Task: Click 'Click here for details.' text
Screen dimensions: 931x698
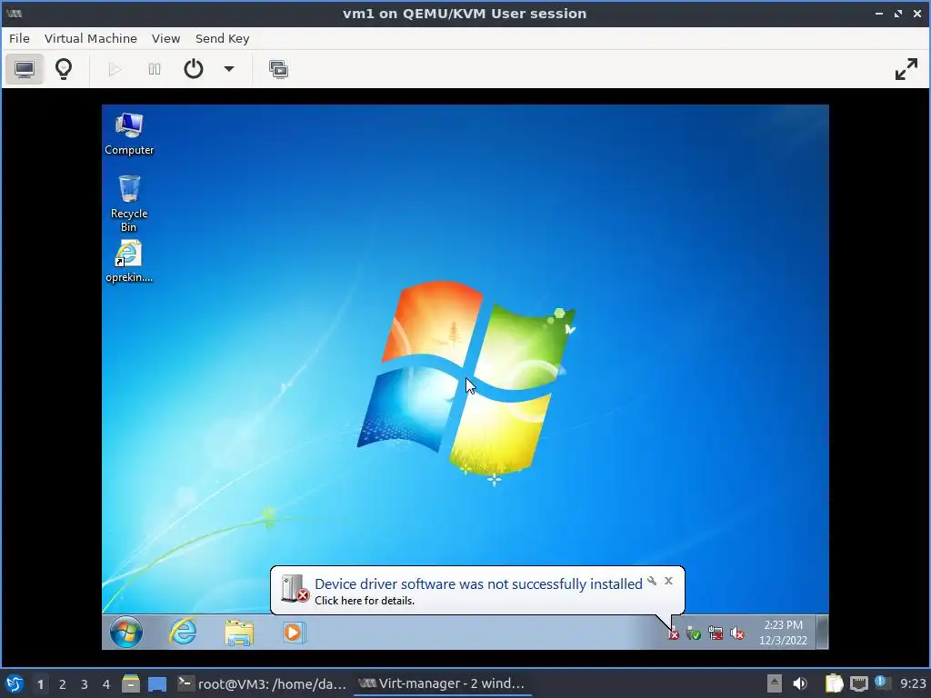Action: [365, 601]
